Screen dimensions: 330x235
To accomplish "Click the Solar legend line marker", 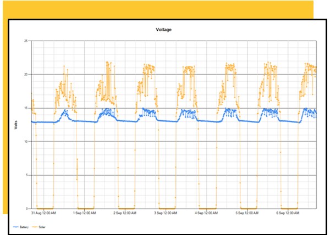I will point(34,226).
